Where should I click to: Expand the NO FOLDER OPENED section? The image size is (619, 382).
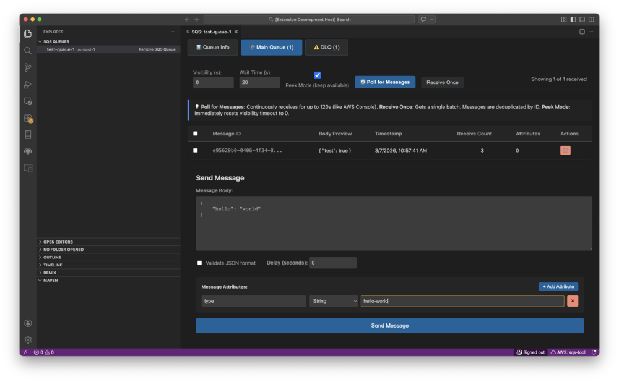click(x=63, y=250)
